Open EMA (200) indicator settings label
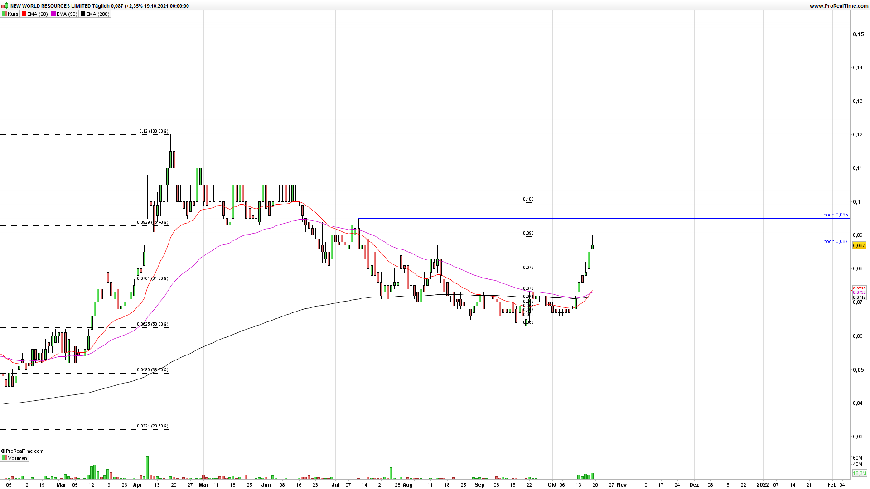 pos(97,14)
